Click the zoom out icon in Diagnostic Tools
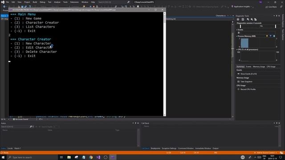The image size is (285, 160). click(x=252, y=20)
